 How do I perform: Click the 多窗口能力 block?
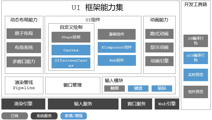[24, 62]
